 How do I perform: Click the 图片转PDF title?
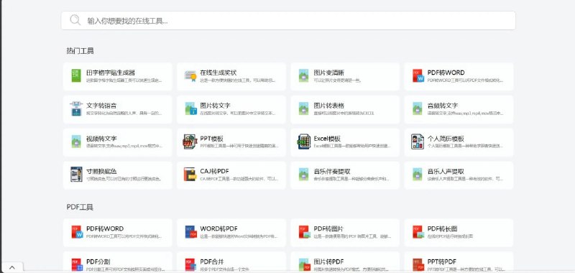click(x=328, y=262)
